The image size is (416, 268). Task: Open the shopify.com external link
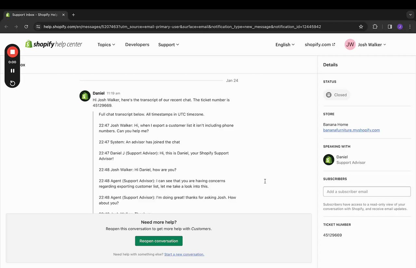click(x=320, y=45)
